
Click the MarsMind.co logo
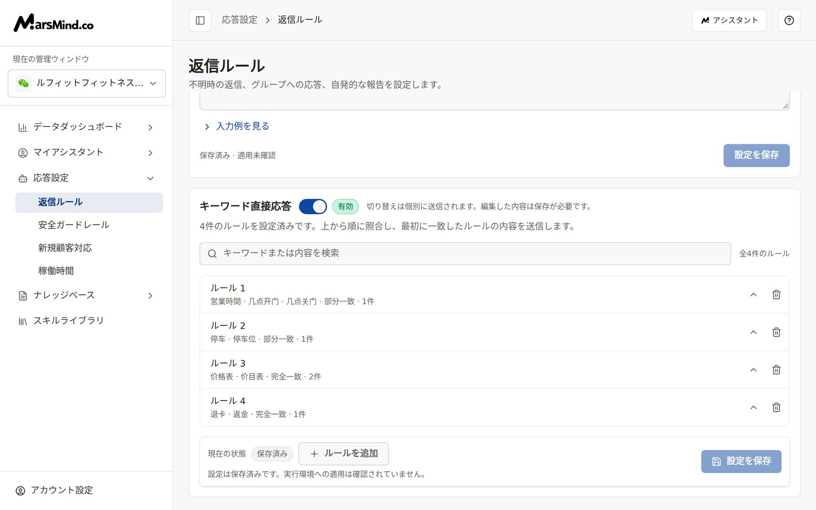pos(54,23)
